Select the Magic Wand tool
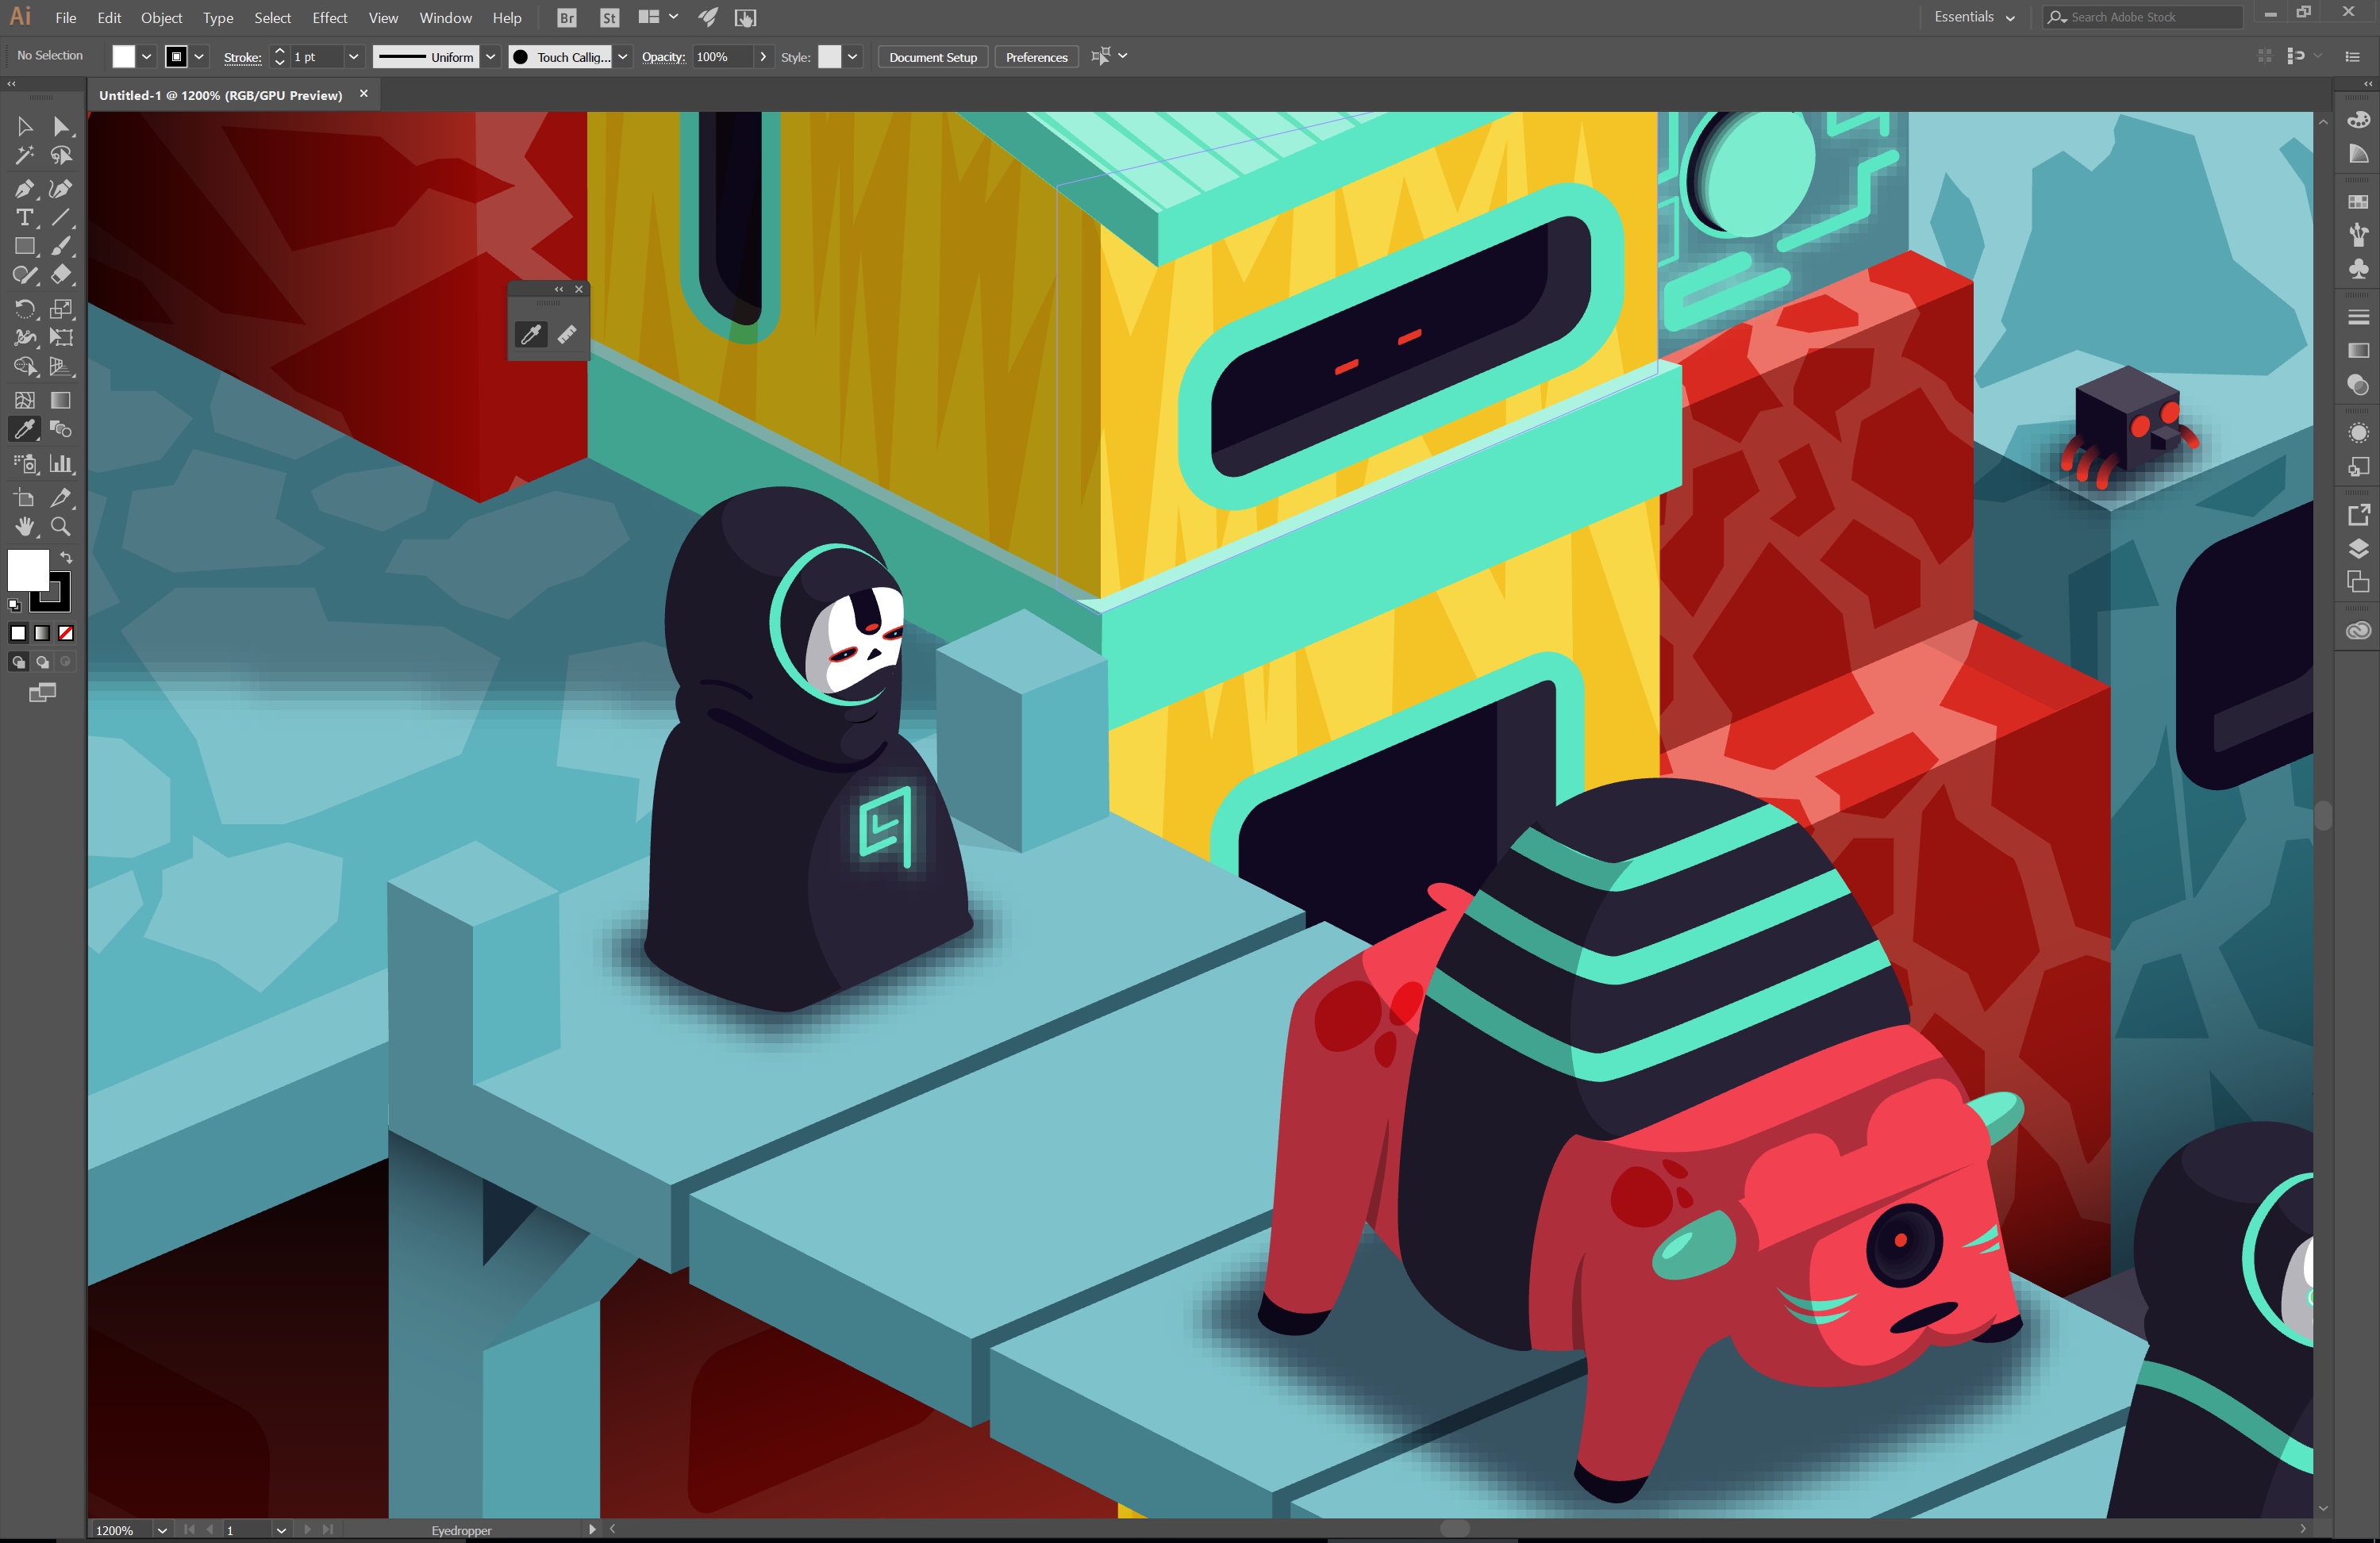Image resolution: width=2380 pixels, height=1543 pixels. (24, 156)
